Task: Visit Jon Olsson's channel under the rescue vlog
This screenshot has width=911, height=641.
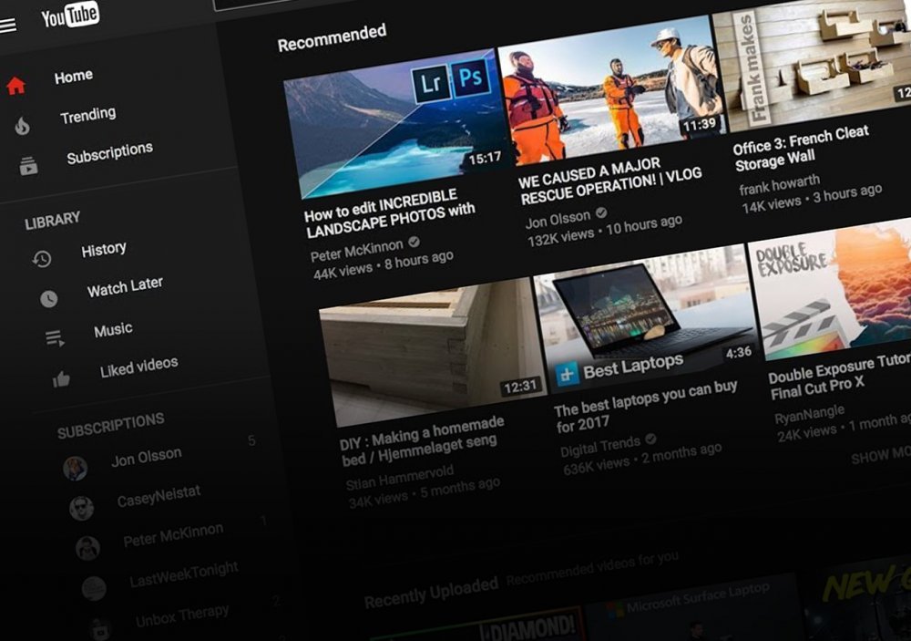Action: pyautogui.click(x=558, y=219)
